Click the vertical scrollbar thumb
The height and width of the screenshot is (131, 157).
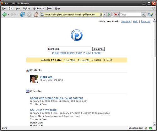154,39
